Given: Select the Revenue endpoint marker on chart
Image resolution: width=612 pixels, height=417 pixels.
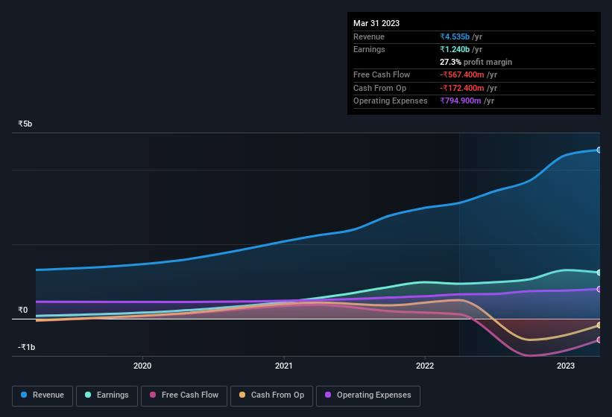Looking at the screenshot, I should [x=599, y=150].
